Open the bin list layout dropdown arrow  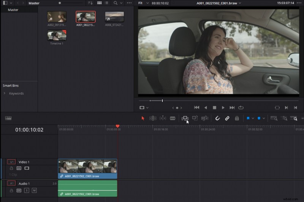11,3
